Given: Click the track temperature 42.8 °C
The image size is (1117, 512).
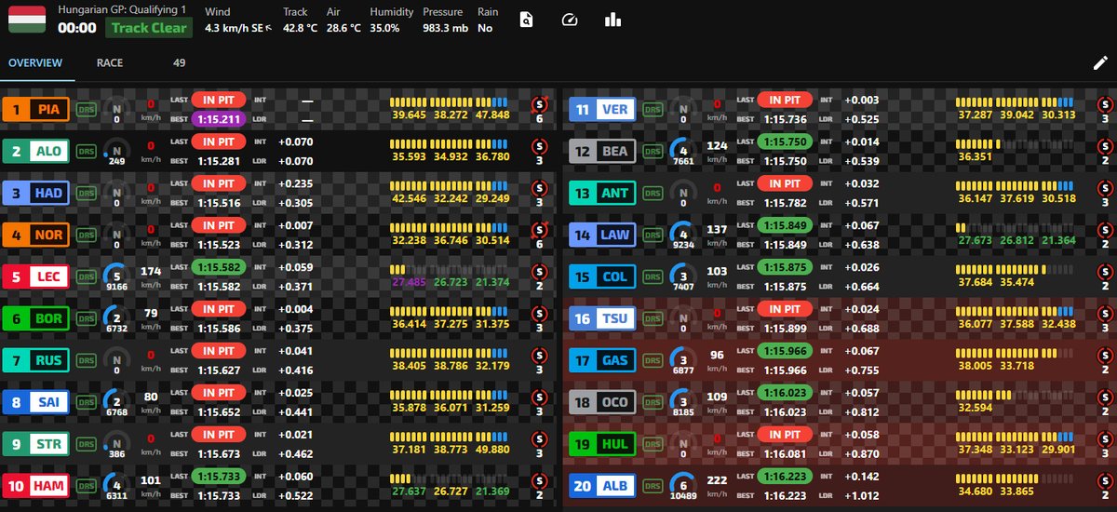Looking at the screenshot, I should 302,29.
